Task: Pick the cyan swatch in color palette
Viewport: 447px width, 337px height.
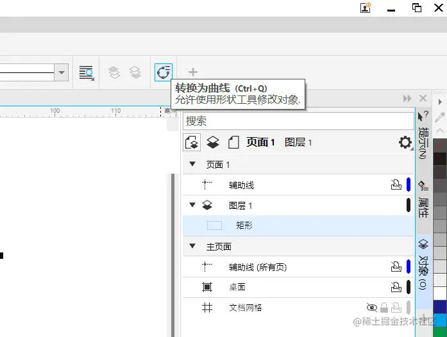Action: pyautogui.click(x=440, y=320)
